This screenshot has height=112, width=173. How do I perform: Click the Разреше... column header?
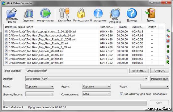click(106, 27)
